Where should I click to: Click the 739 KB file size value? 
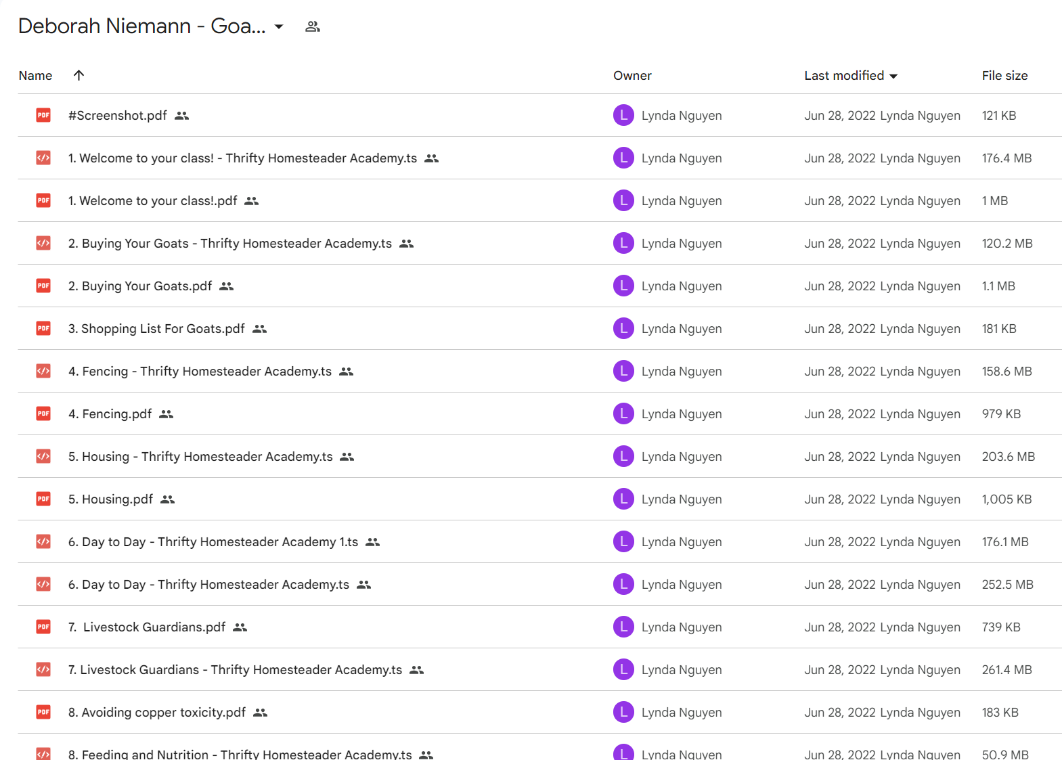[1001, 627]
